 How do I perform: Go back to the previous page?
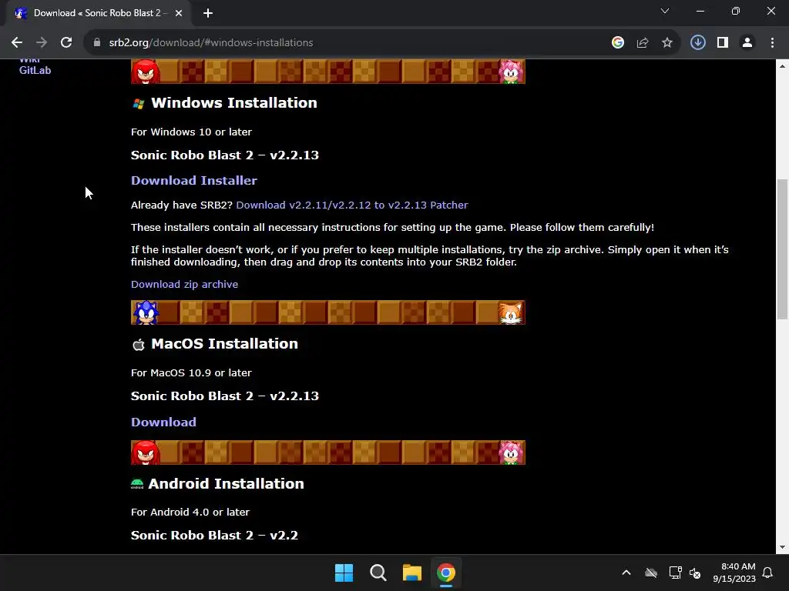[17, 43]
